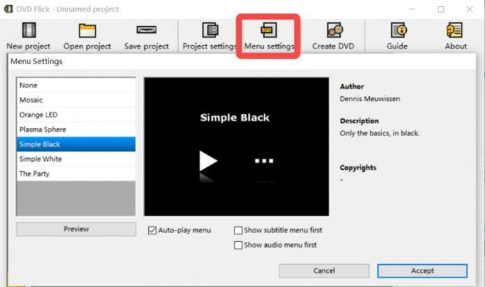Click the Save project drive icon
The width and height of the screenshot is (485, 287).
tap(146, 30)
